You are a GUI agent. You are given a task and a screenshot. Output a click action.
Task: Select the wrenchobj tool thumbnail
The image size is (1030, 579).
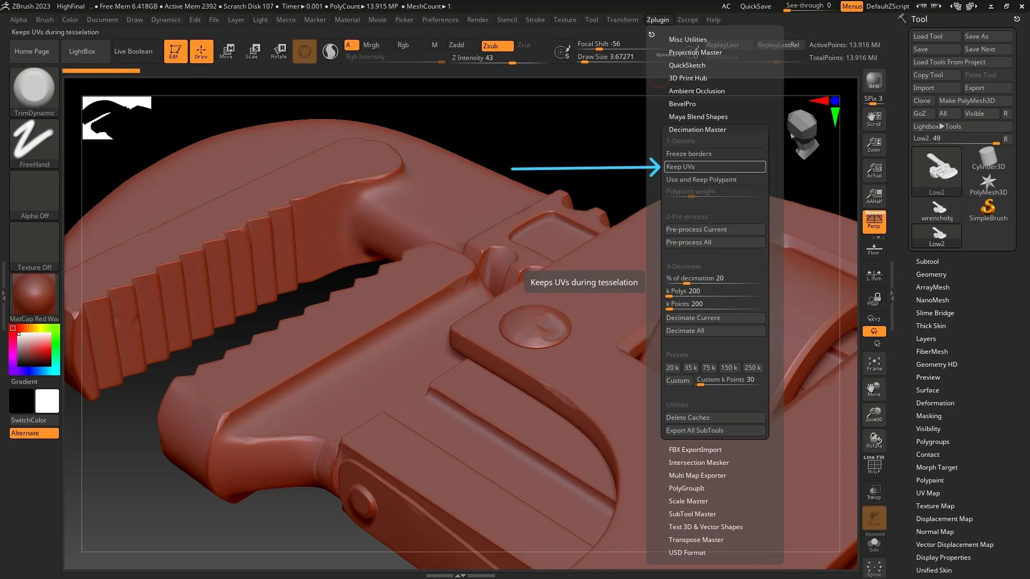937,210
